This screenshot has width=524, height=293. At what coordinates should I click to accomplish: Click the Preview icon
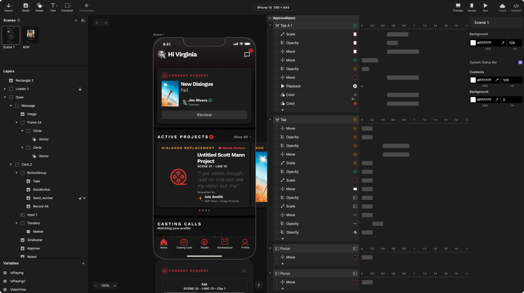[x=458, y=7]
